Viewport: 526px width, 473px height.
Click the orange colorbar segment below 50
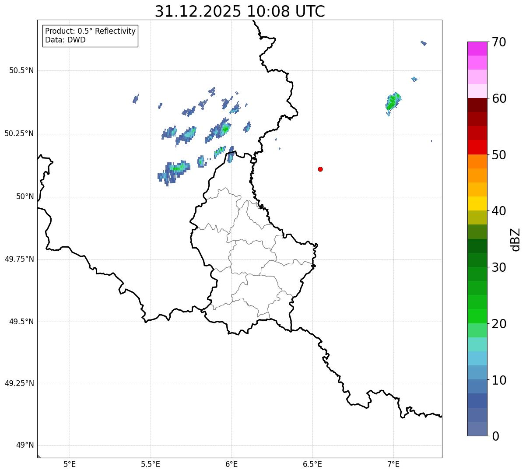point(477,161)
